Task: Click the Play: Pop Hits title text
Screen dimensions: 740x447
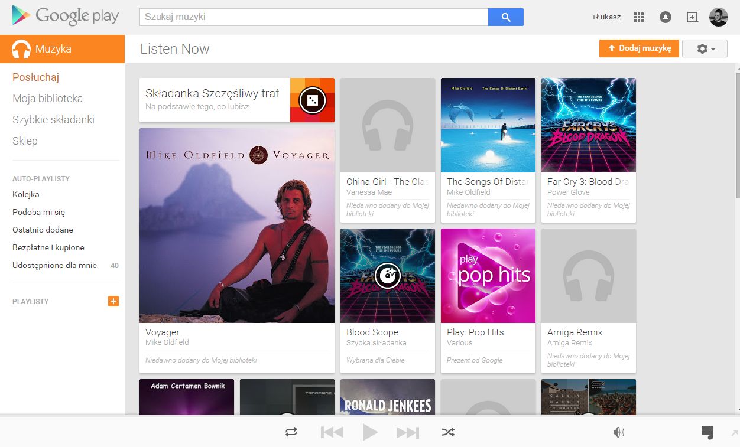Action: coord(475,332)
